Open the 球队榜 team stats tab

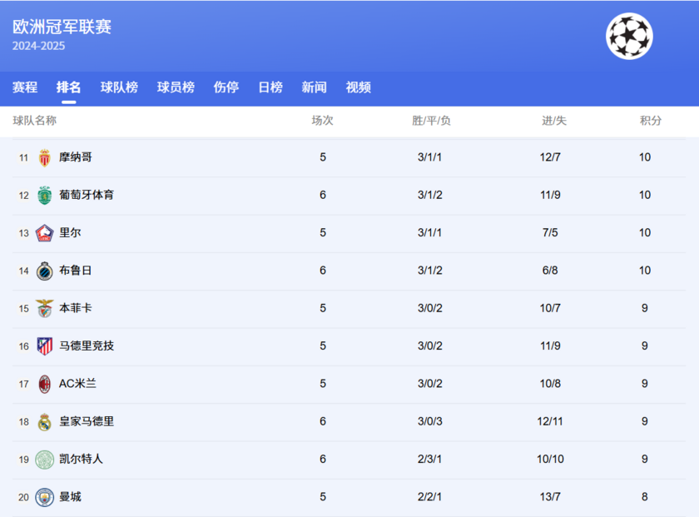click(x=118, y=87)
